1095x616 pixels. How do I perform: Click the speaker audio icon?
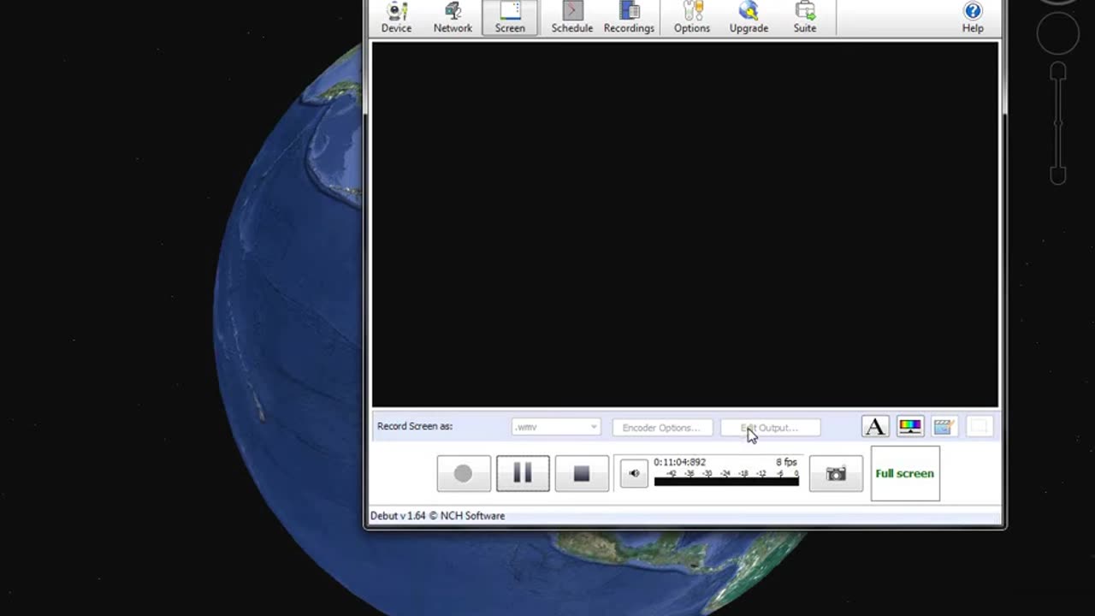click(x=634, y=473)
